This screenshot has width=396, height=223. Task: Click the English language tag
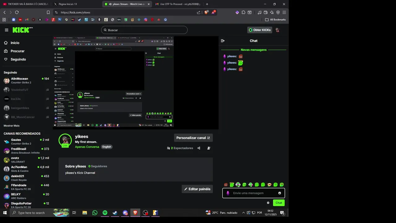click(107, 147)
